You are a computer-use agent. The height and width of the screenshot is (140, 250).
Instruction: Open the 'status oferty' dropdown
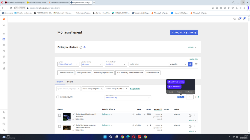click(92, 64)
